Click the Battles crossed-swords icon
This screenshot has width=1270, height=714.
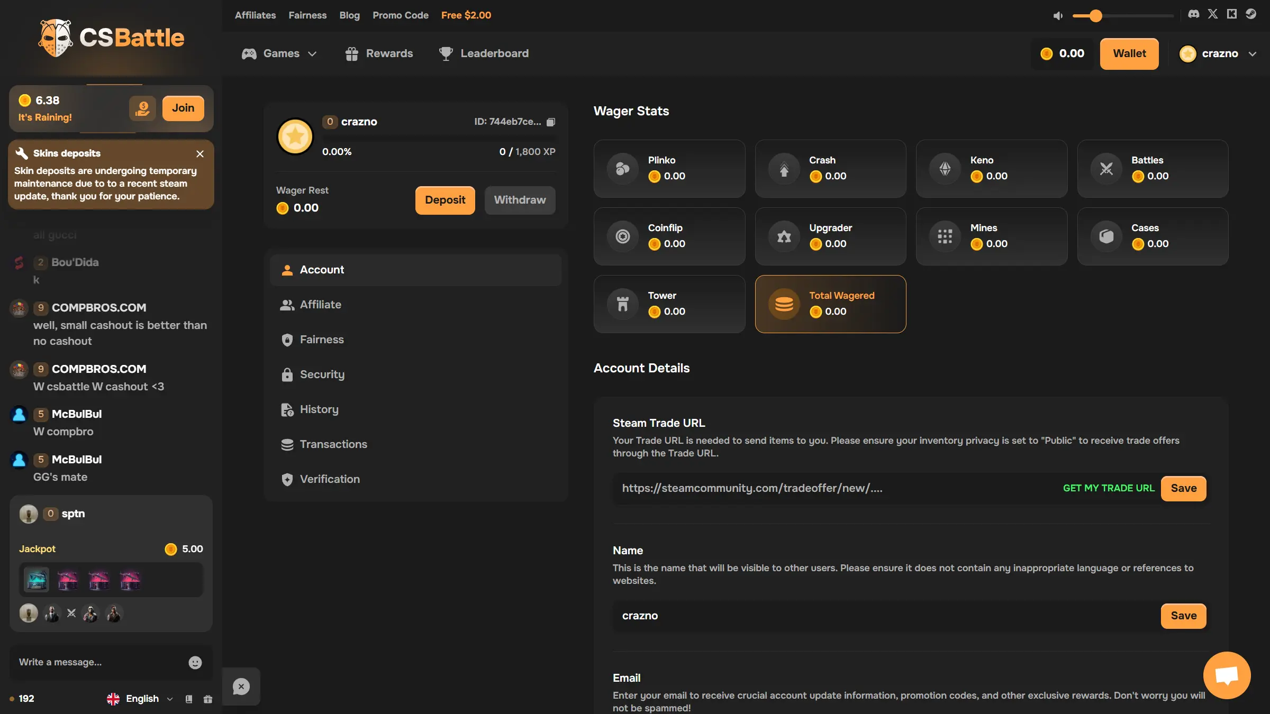tap(1106, 169)
